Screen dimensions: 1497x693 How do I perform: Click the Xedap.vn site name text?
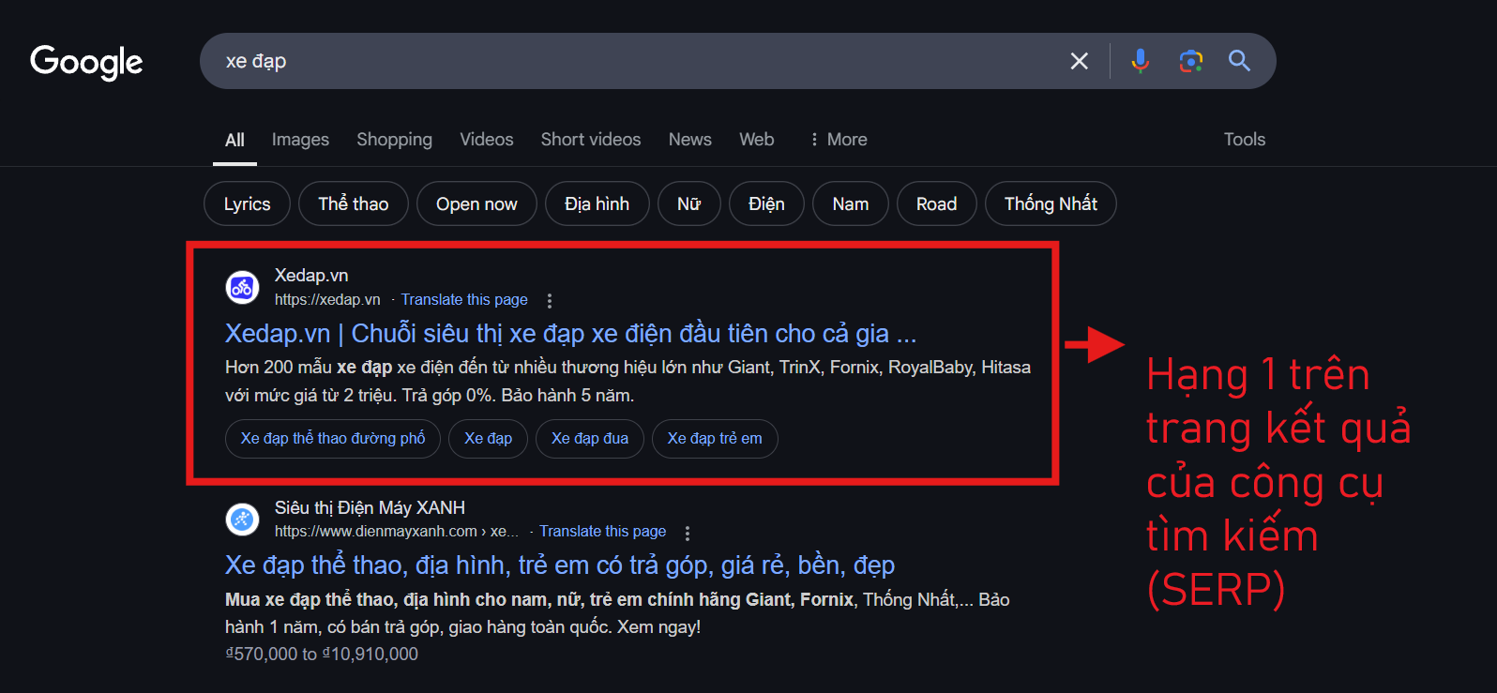coord(311,276)
